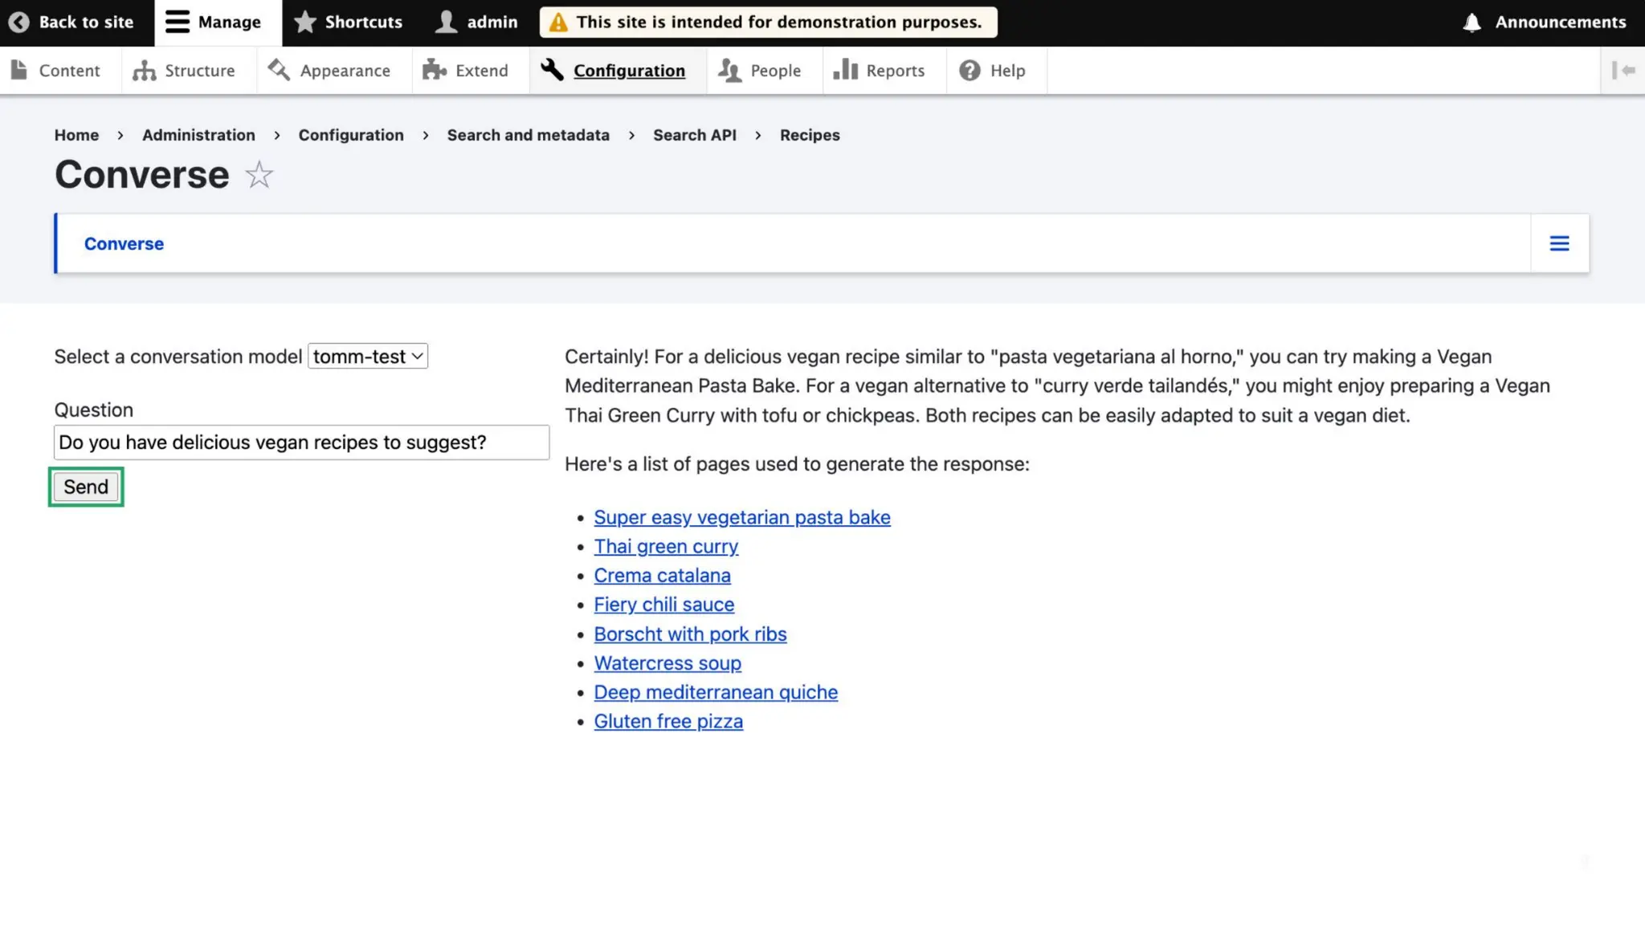Image resolution: width=1645 pixels, height=925 pixels.
Task: Open the conversation model dropdown
Action: click(x=368, y=357)
